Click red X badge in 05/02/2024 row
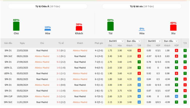 185,91
